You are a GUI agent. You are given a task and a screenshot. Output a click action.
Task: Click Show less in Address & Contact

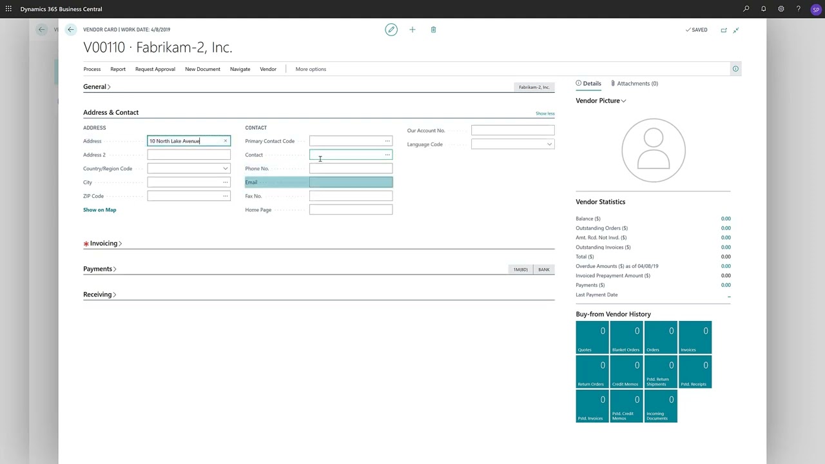(x=545, y=113)
